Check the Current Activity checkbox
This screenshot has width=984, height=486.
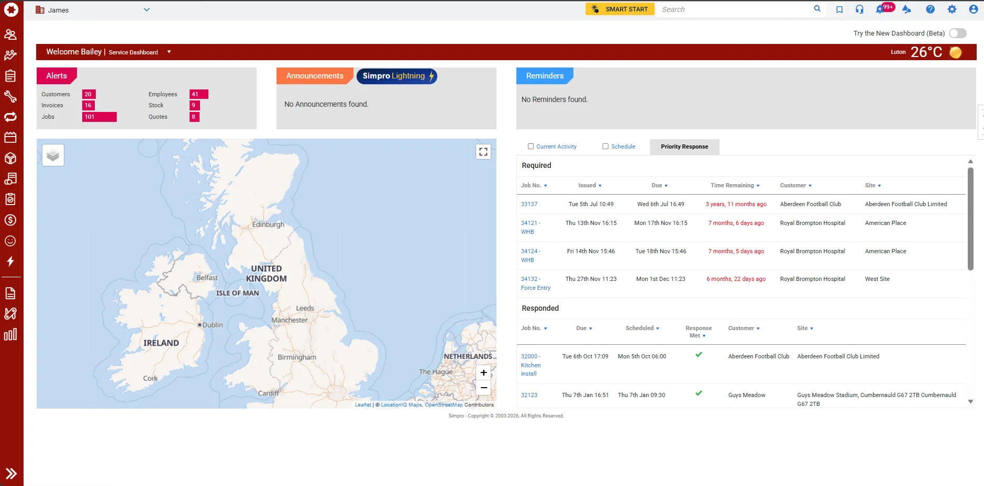(x=530, y=146)
